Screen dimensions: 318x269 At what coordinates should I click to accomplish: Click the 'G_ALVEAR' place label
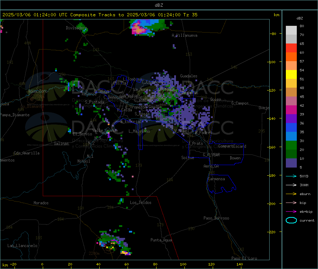211,155
